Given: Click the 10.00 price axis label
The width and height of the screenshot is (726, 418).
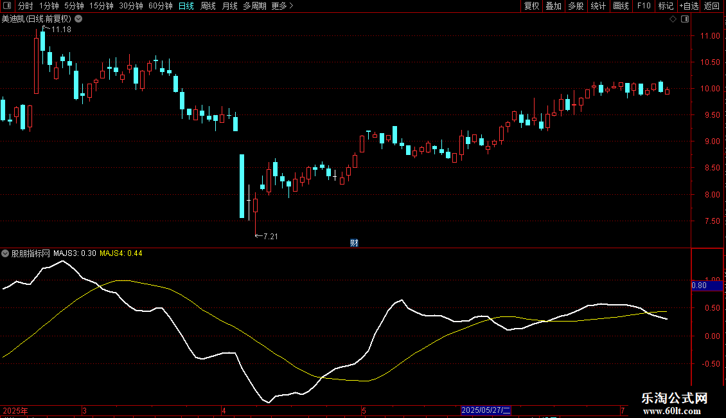Looking at the screenshot, I should coord(710,89).
